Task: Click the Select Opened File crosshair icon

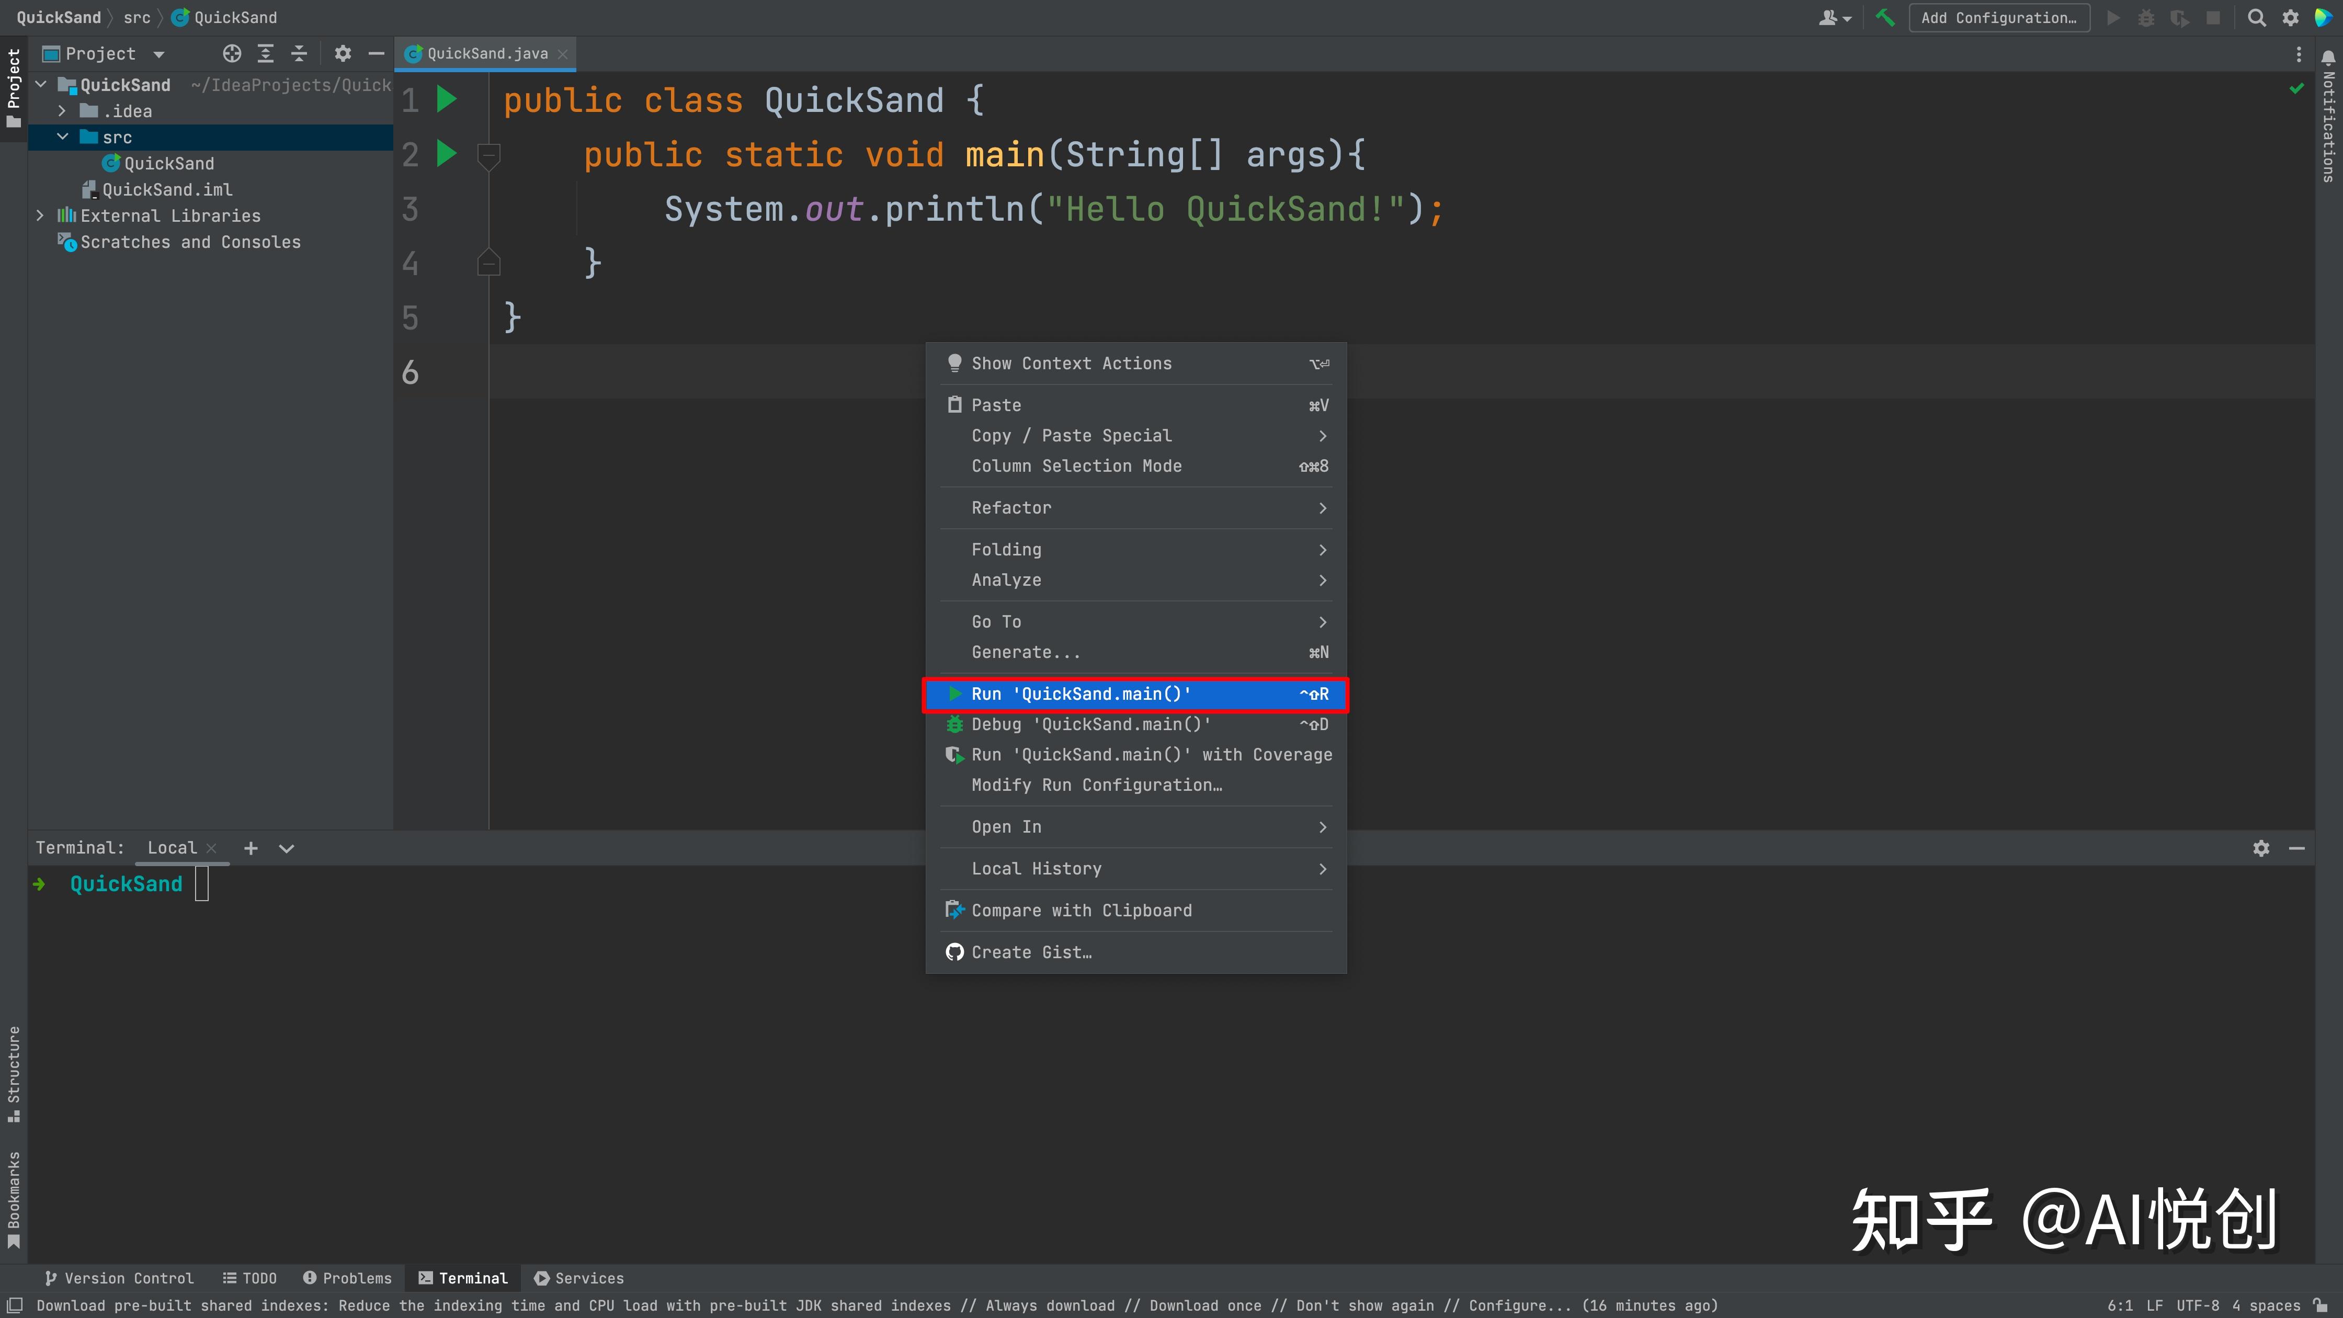Action: 232,54
